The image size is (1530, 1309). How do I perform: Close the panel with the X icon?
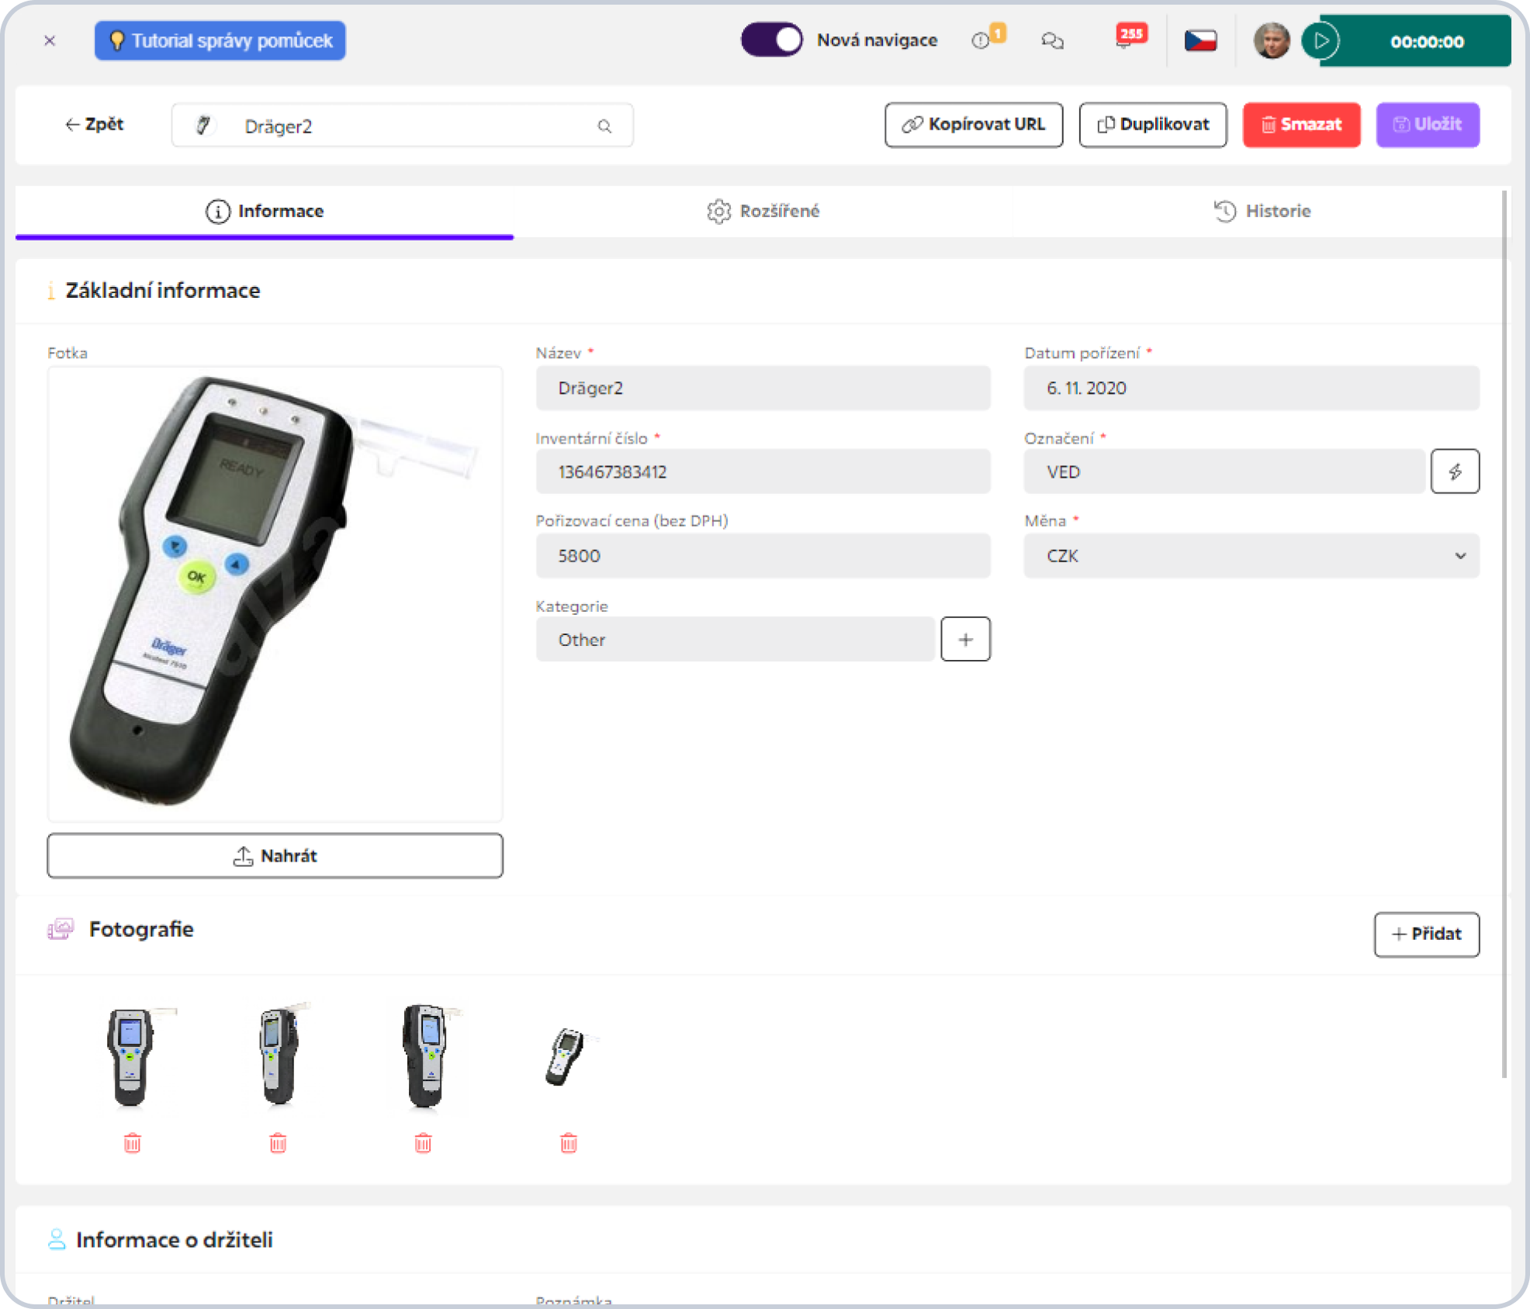pyautogui.click(x=50, y=40)
